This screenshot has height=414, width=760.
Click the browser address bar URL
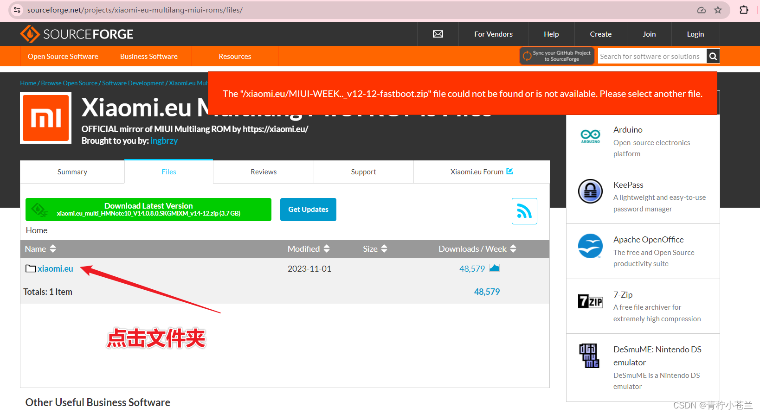click(135, 10)
